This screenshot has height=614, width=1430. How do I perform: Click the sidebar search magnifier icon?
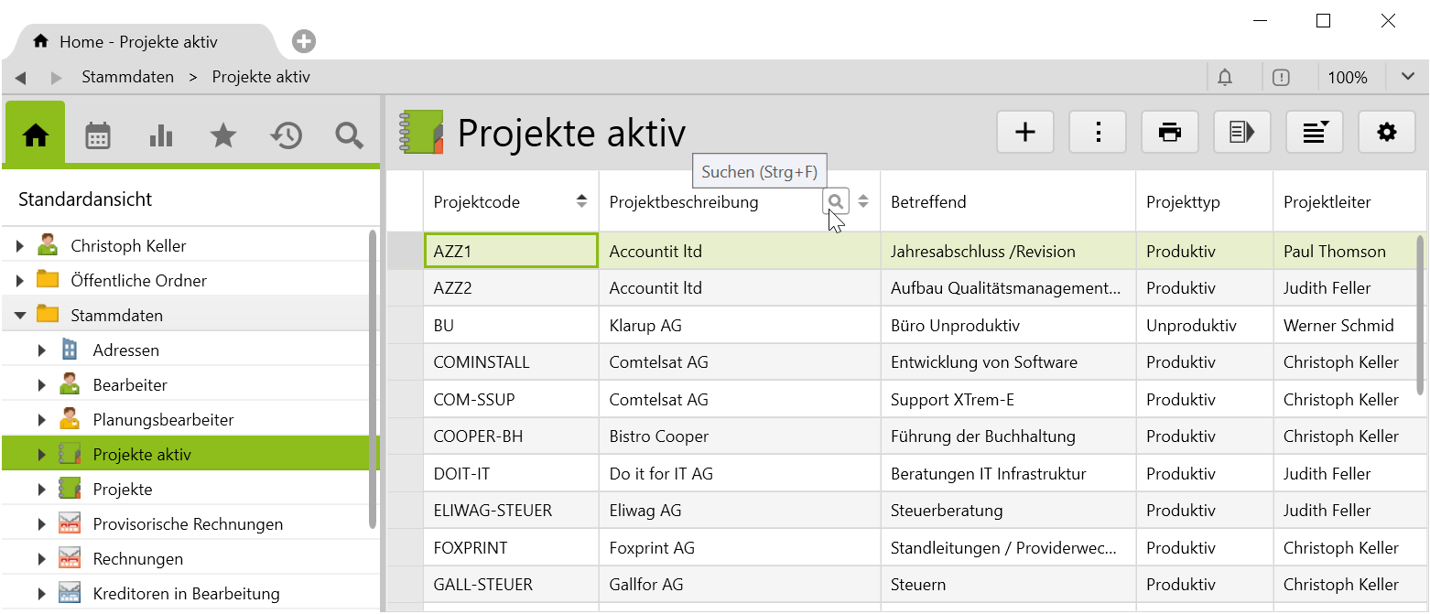(349, 136)
